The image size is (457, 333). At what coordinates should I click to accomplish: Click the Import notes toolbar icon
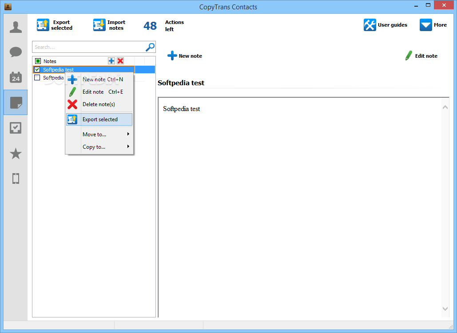pyautogui.click(x=99, y=25)
